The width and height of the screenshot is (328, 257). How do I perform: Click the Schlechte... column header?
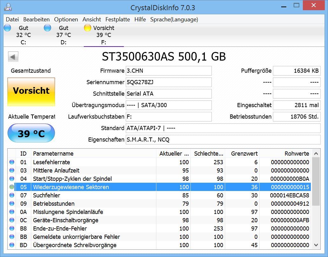[x=208, y=153]
